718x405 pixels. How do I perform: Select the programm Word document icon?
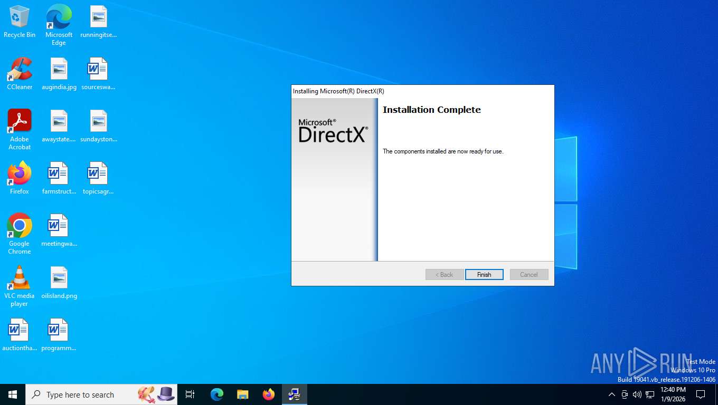tap(59, 335)
